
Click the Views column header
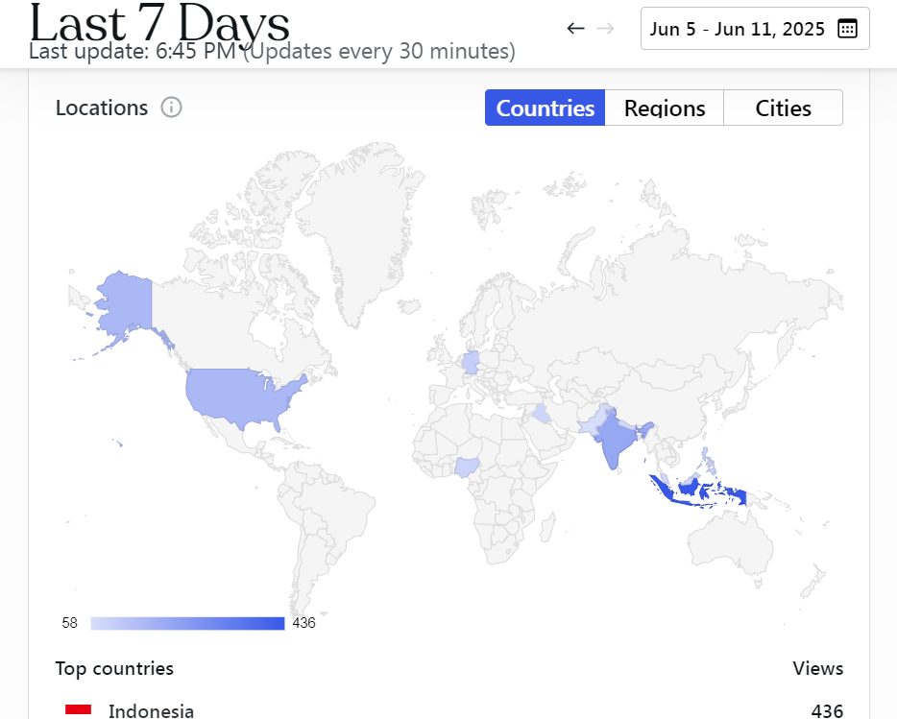point(817,668)
